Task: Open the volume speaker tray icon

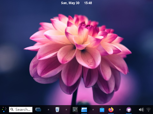Action: 141,110
